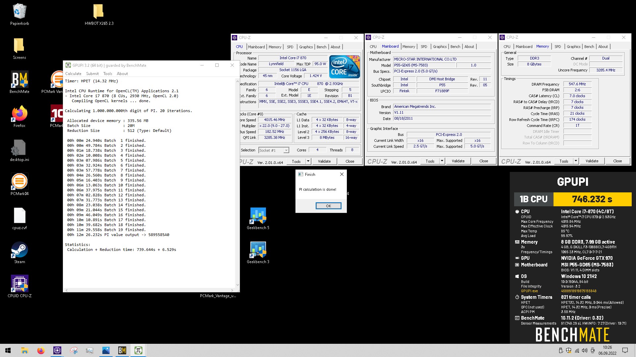Open the notification center icon
636x357 pixels.
click(x=625, y=350)
